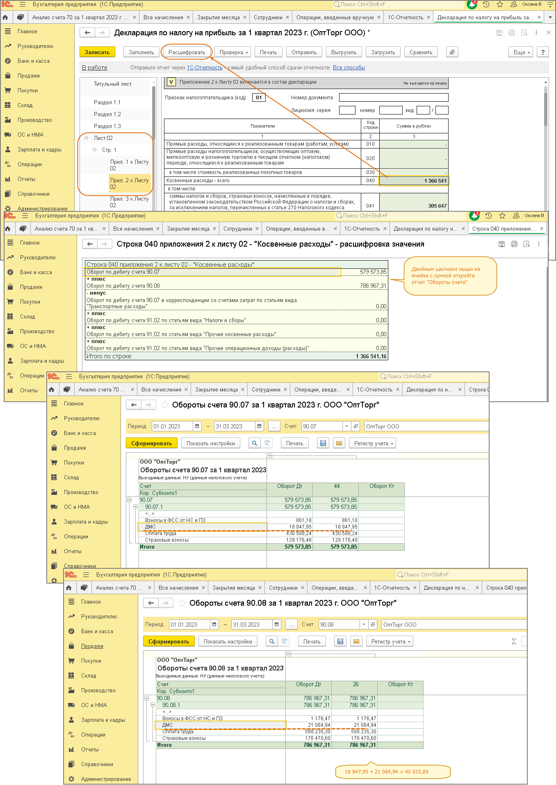Click back arrow in Строка 040 расшифровка window
Screen dimensions: 556x785
[x=90, y=244]
